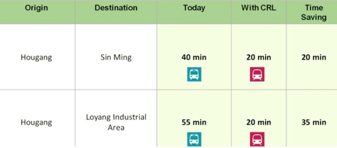Select the Time Saving column header
This screenshot has height=148, width=337.
click(314, 12)
